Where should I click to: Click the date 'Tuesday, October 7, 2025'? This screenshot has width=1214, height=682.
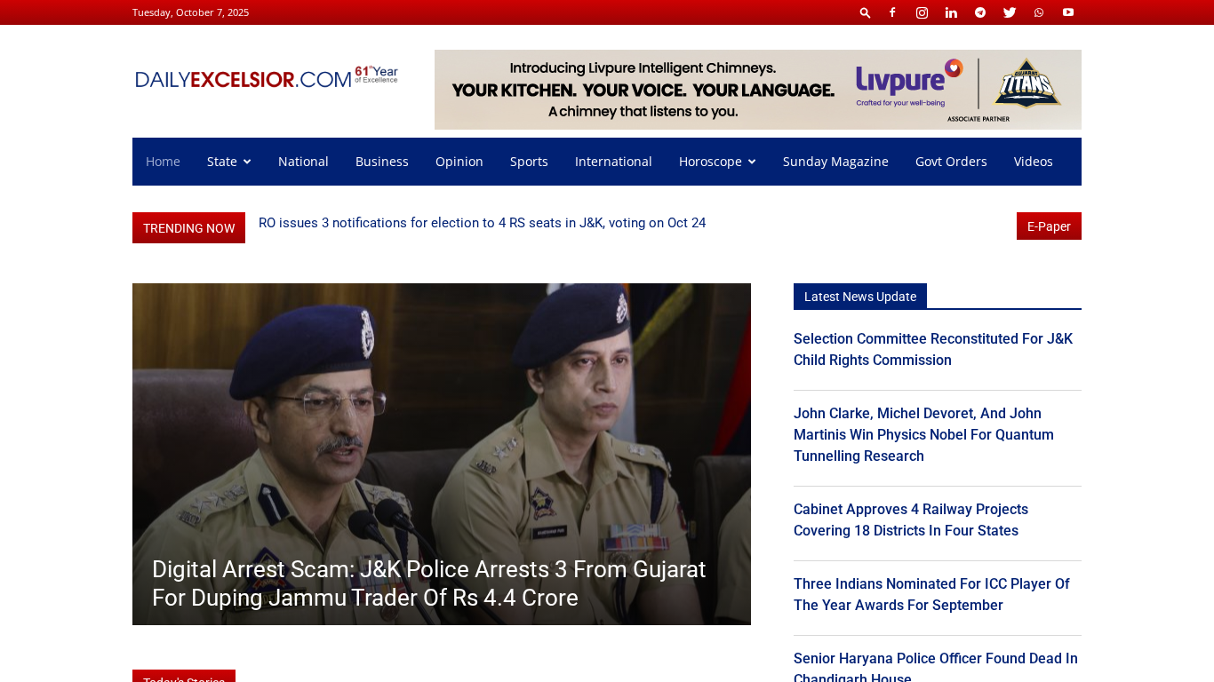(191, 12)
